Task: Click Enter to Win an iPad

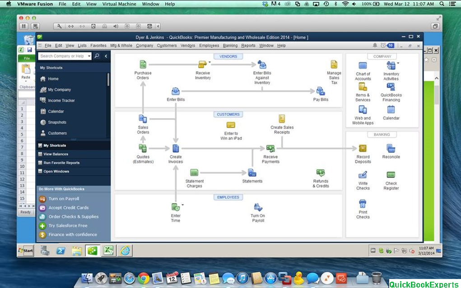Action: [231, 125]
